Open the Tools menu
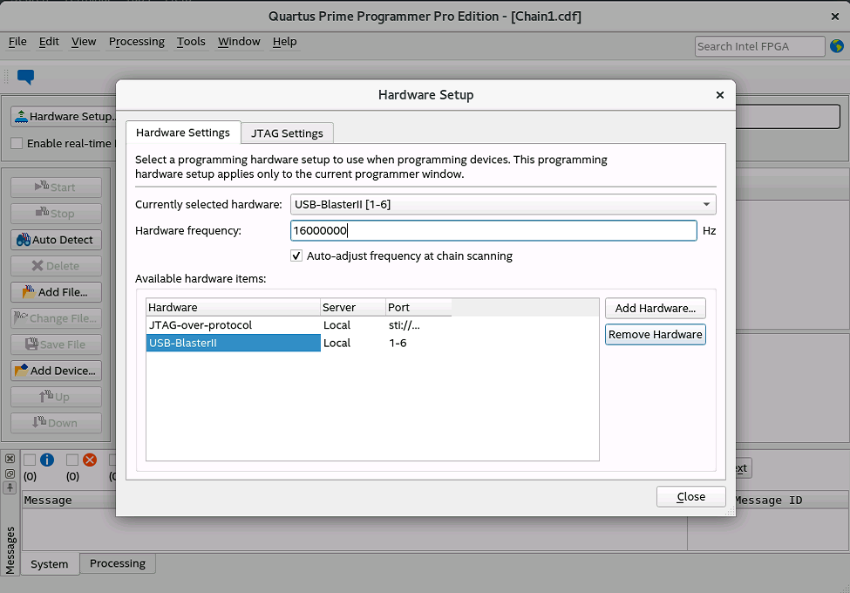The width and height of the screenshot is (850, 593). (191, 41)
